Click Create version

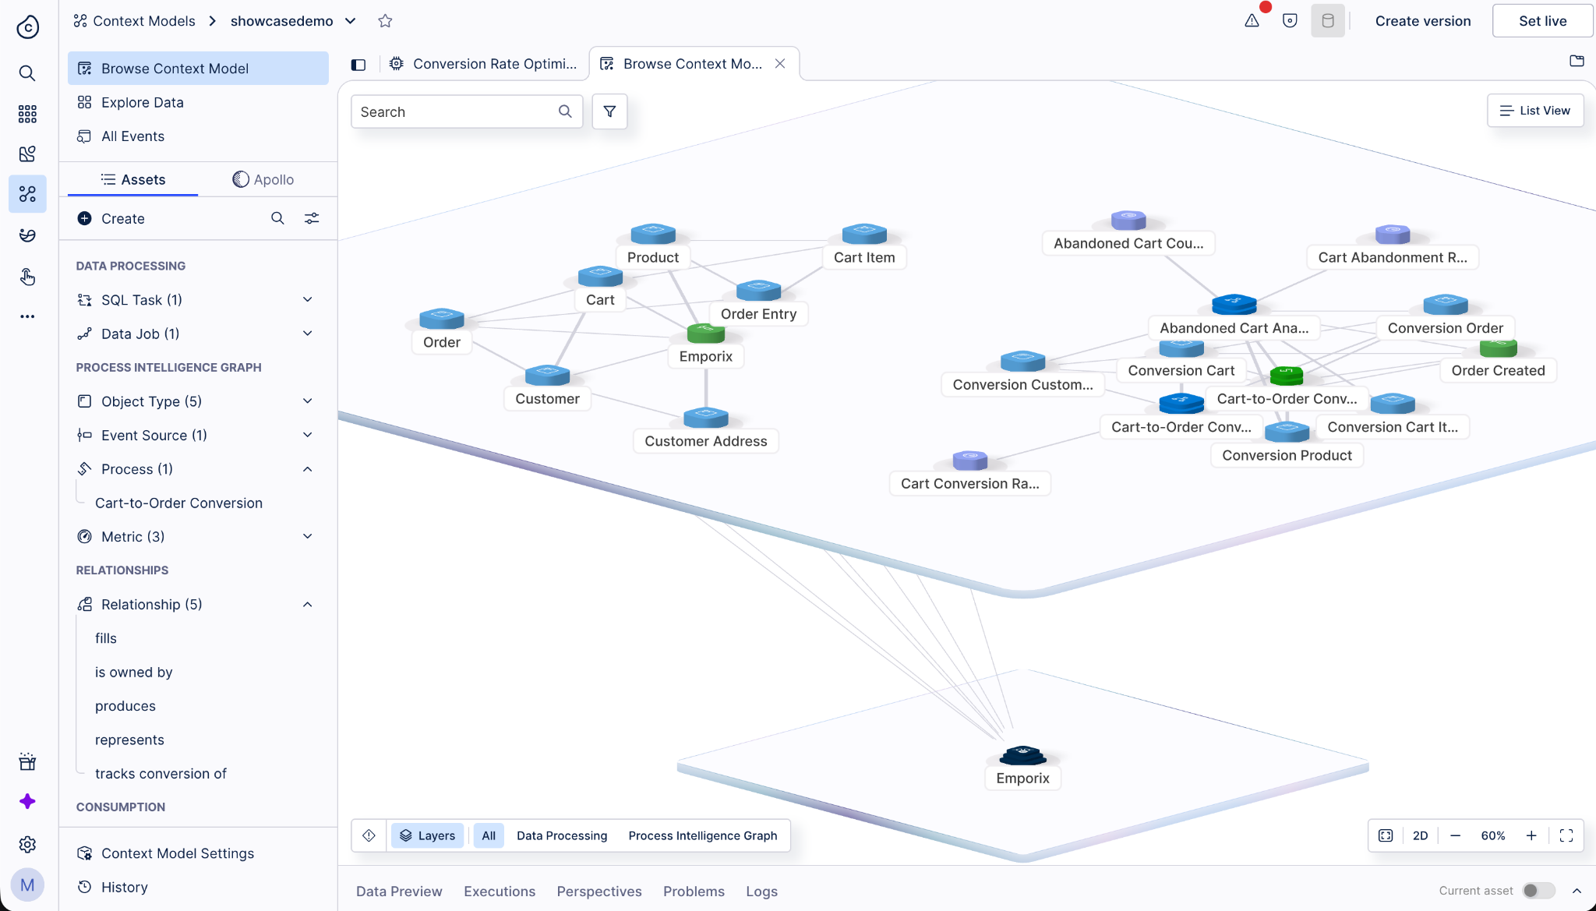[1423, 21]
